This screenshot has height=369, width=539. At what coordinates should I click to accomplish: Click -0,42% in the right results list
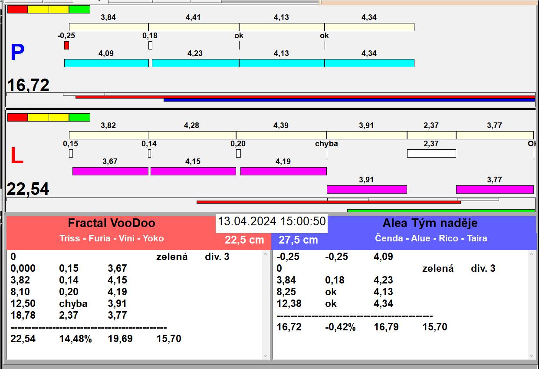(340, 327)
